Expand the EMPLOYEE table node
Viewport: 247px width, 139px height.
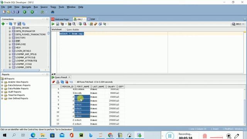(x=10, y=44)
